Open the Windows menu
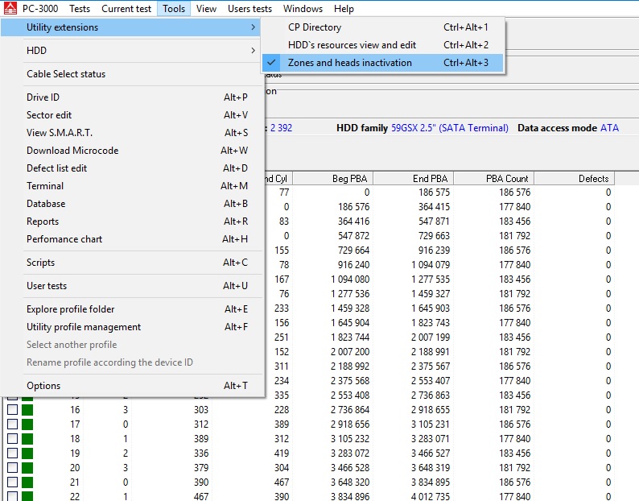 303,9
